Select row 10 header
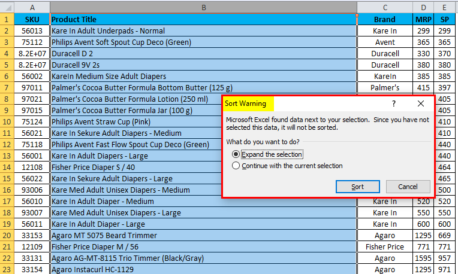The image size is (458, 274). click(x=7, y=121)
